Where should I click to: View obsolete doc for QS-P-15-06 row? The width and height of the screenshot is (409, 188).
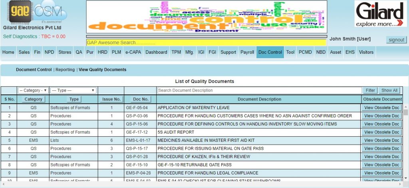(381, 124)
